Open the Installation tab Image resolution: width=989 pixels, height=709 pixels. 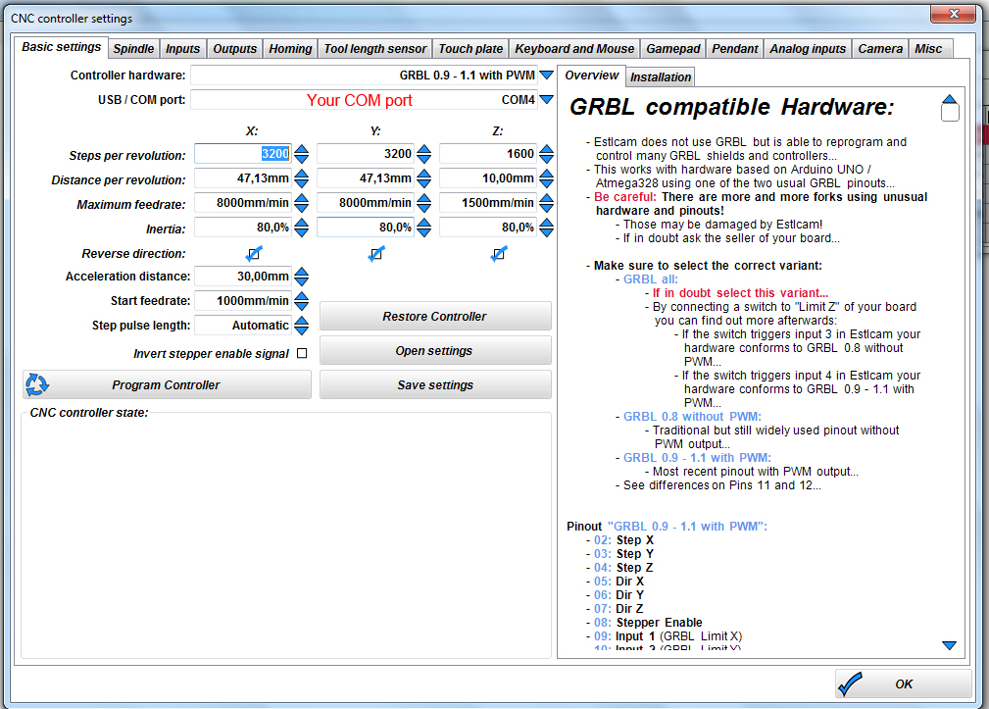tap(660, 77)
